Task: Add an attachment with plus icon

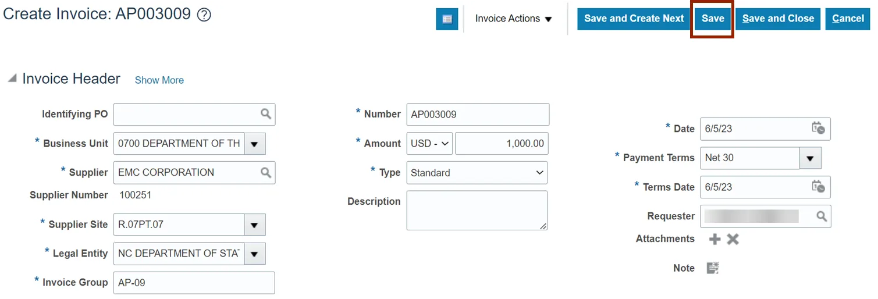Action: pos(715,239)
